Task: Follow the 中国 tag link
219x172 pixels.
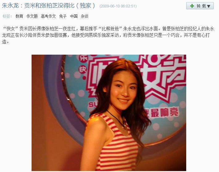Action: [74, 16]
